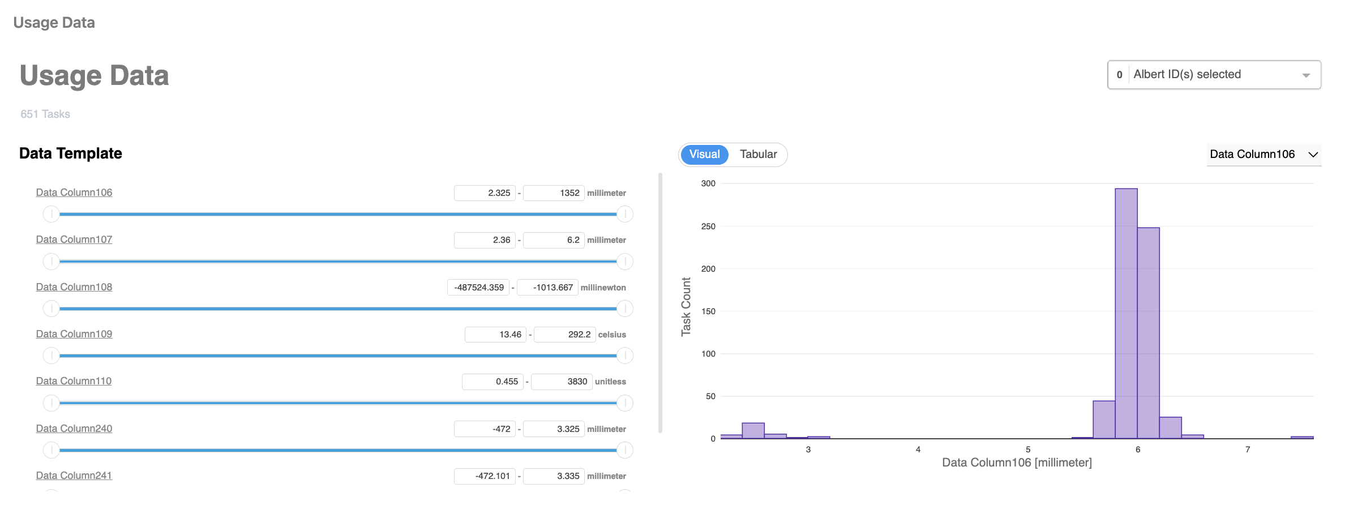
Task: Click the Data Column110 link
Action: (x=74, y=381)
